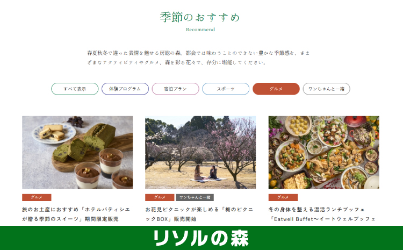Click グルメ tag under sweets photo
403x250 pixels.
point(37,197)
